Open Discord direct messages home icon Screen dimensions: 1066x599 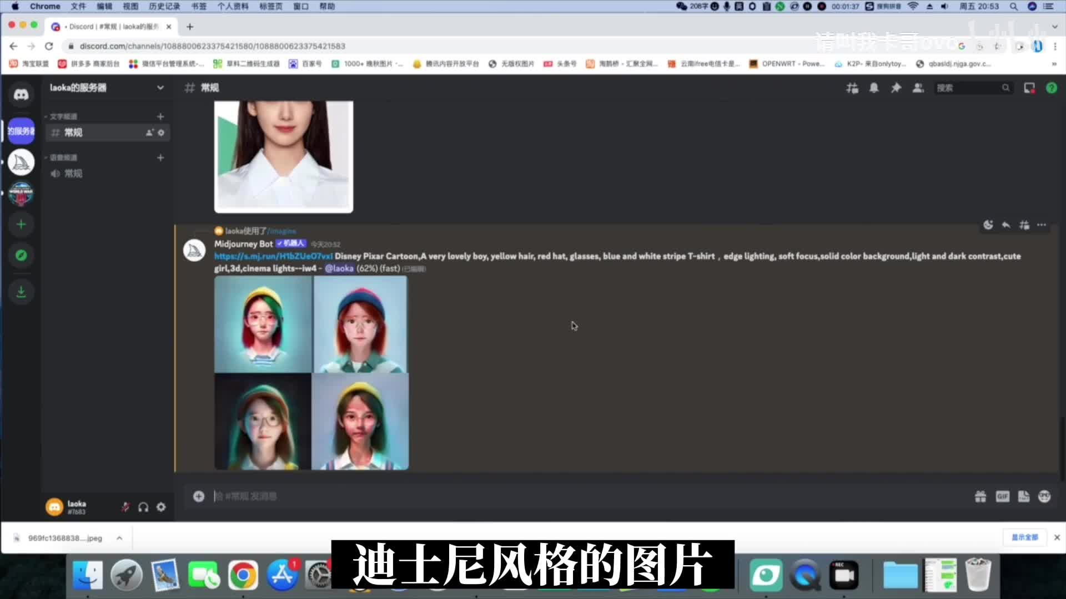click(21, 95)
